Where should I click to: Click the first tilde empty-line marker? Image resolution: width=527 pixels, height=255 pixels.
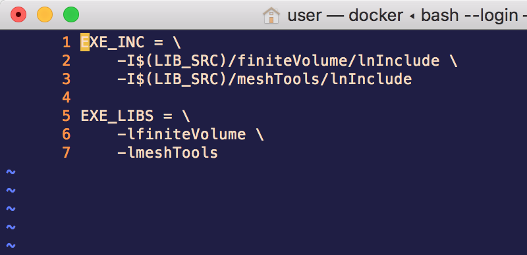[x=11, y=172]
